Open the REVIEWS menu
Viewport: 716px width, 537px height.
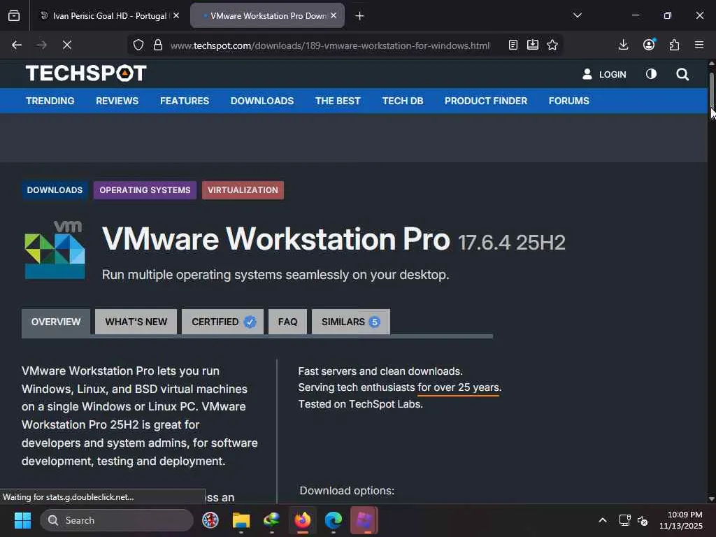coord(117,101)
